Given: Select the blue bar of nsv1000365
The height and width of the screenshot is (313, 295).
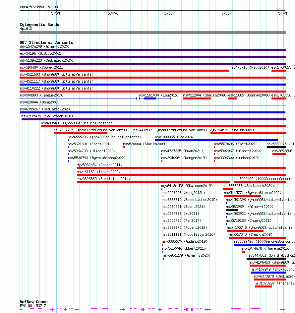Looking at the screenshot, I should point(216,140).
